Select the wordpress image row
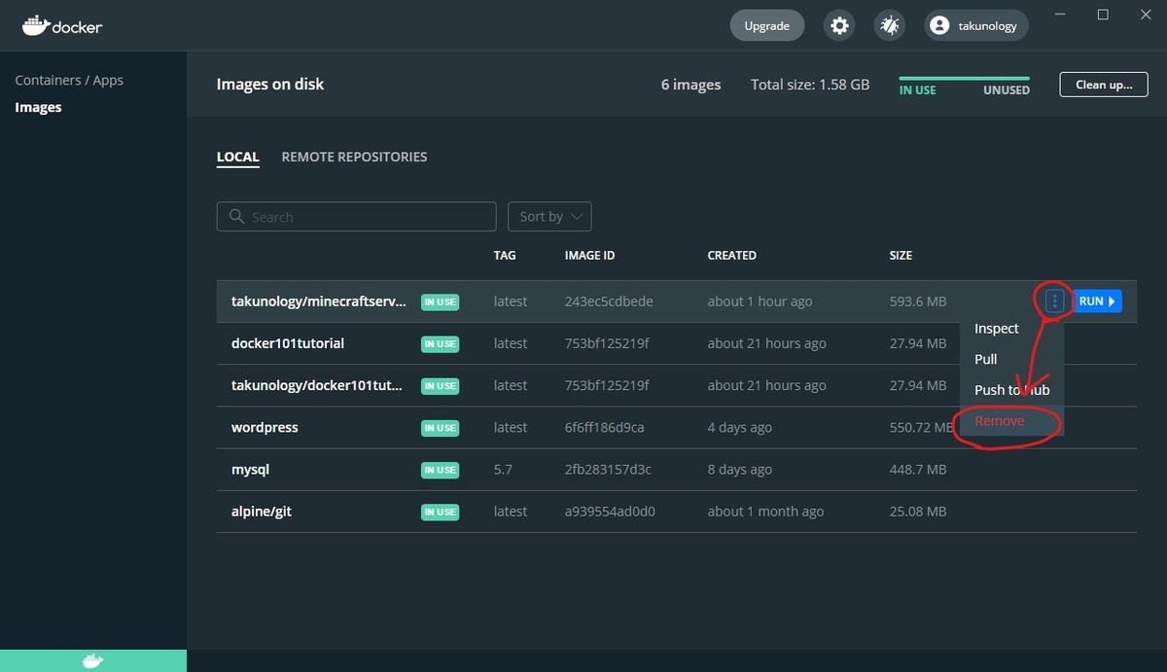The height and width of the screenshot is (672, 1167). 676,427
